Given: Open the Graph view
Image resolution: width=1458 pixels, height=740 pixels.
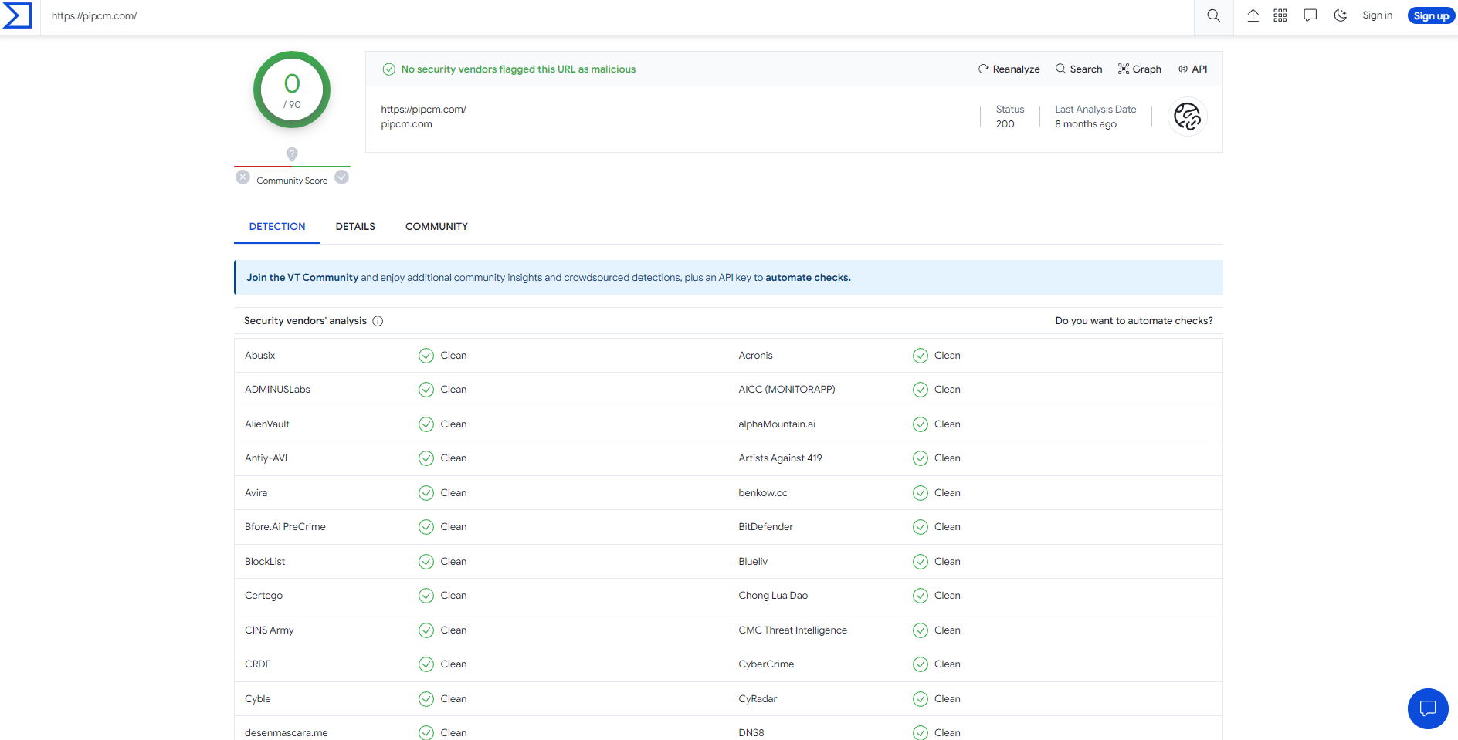Looking at the screenshot, I should pyautogui.click(x=1139, y=69).
